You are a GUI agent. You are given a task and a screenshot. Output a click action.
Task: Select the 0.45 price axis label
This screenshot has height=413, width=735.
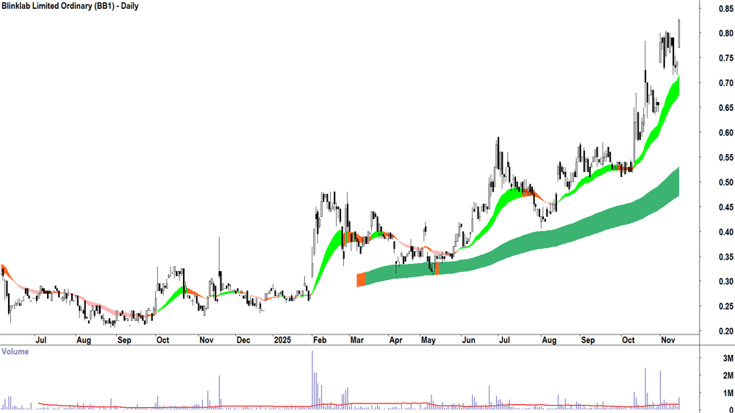726,207
